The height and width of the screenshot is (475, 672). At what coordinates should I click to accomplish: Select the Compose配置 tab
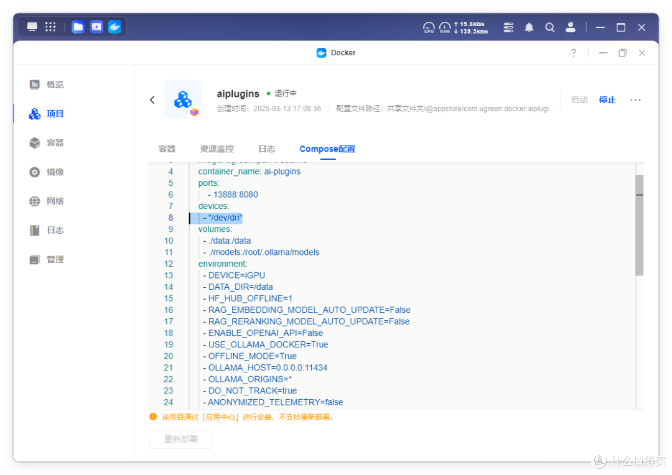(327, 149)
